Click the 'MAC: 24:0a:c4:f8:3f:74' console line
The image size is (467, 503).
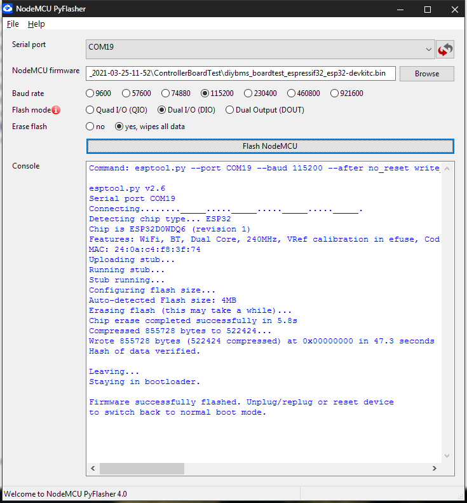145,249
